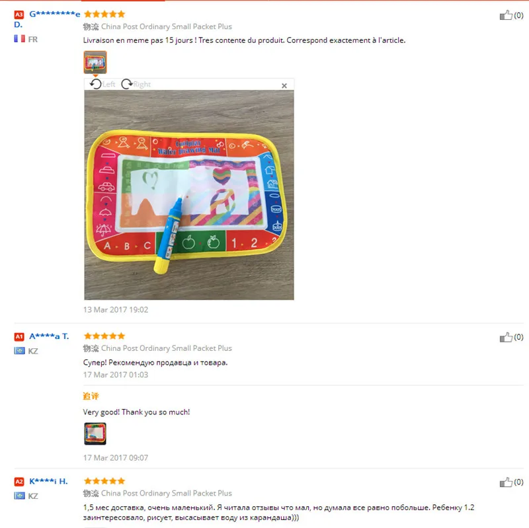The image size is (529, 528).
Task: Open the thumbnail in the French review
Action: click(x=95, y=62)
